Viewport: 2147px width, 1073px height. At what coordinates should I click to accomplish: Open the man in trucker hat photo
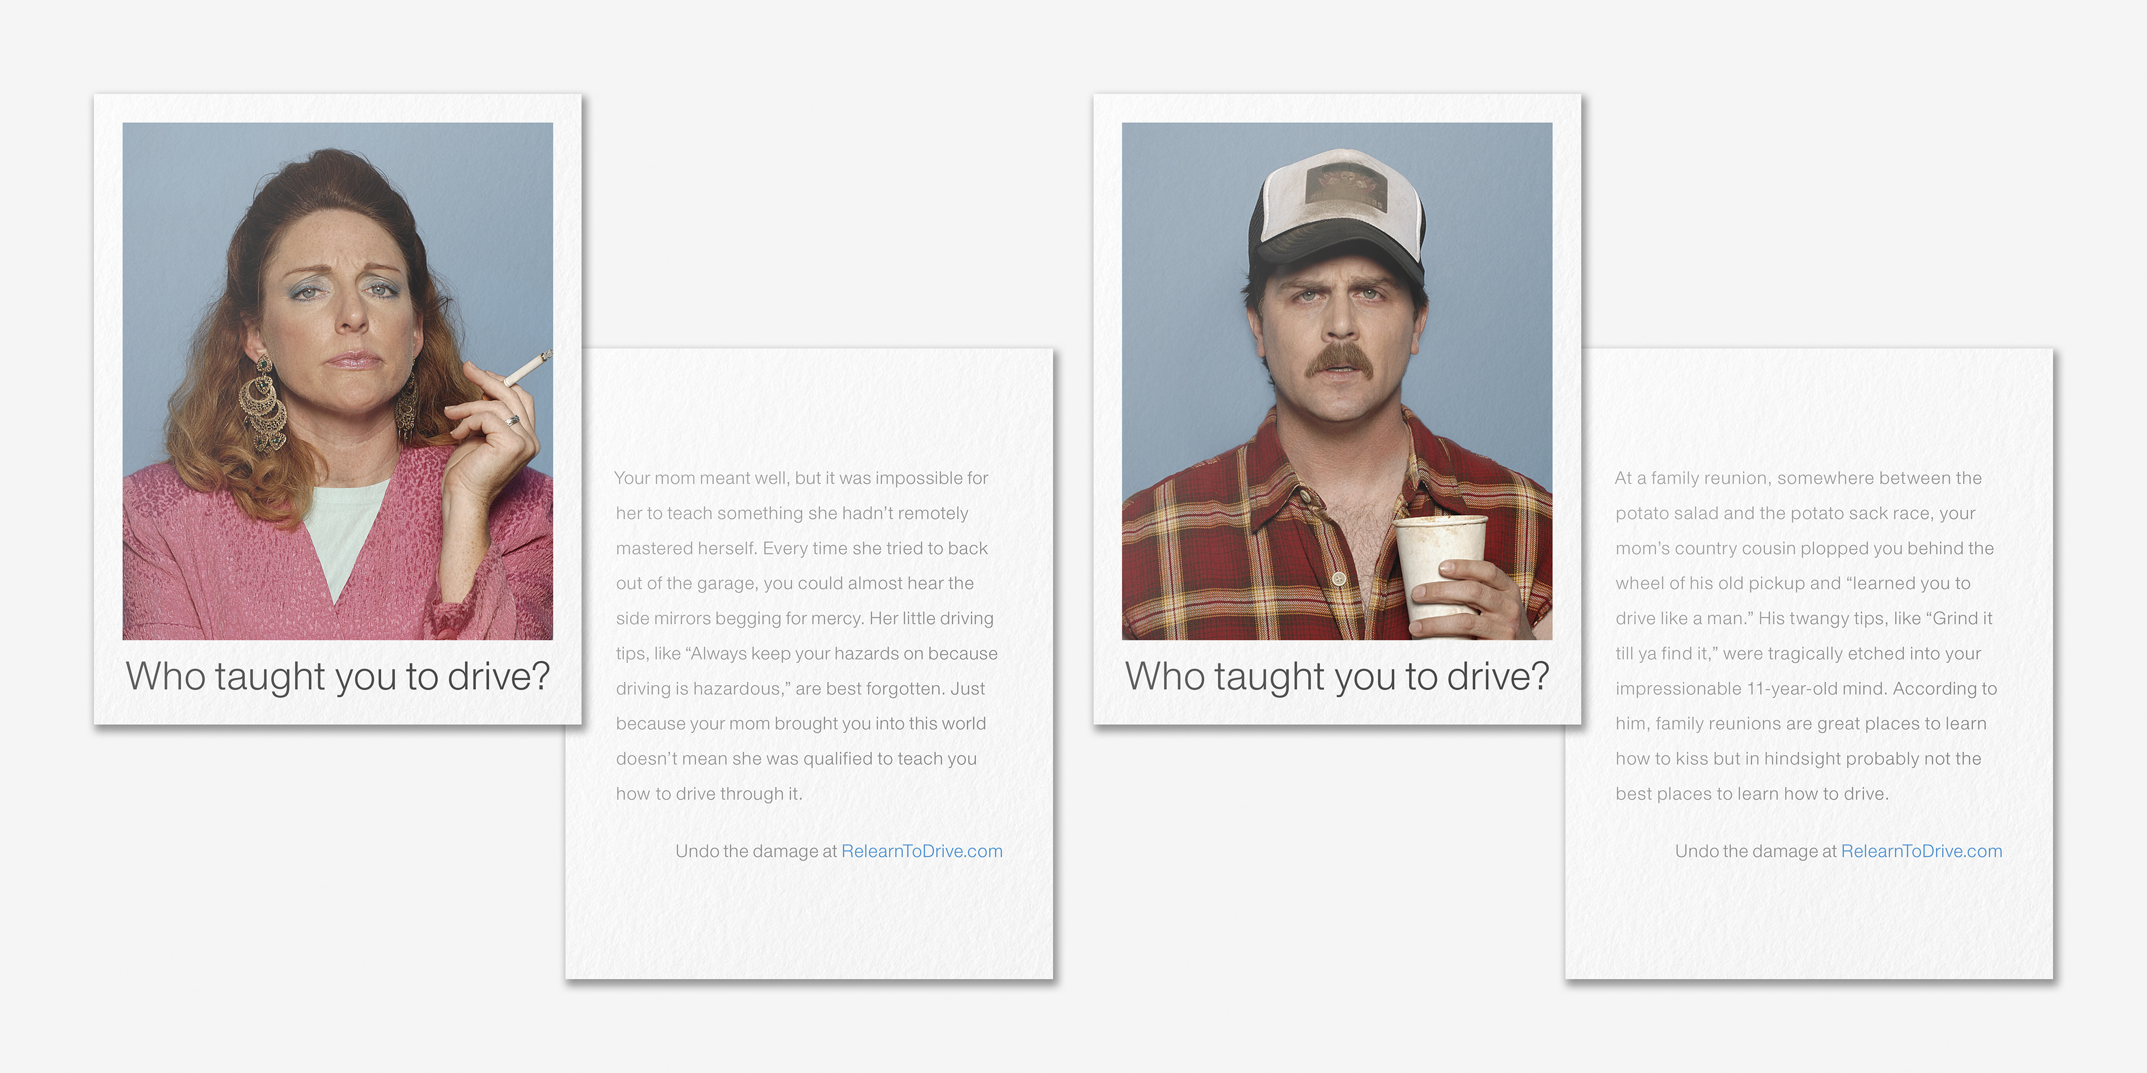[x=1337, y=381]
